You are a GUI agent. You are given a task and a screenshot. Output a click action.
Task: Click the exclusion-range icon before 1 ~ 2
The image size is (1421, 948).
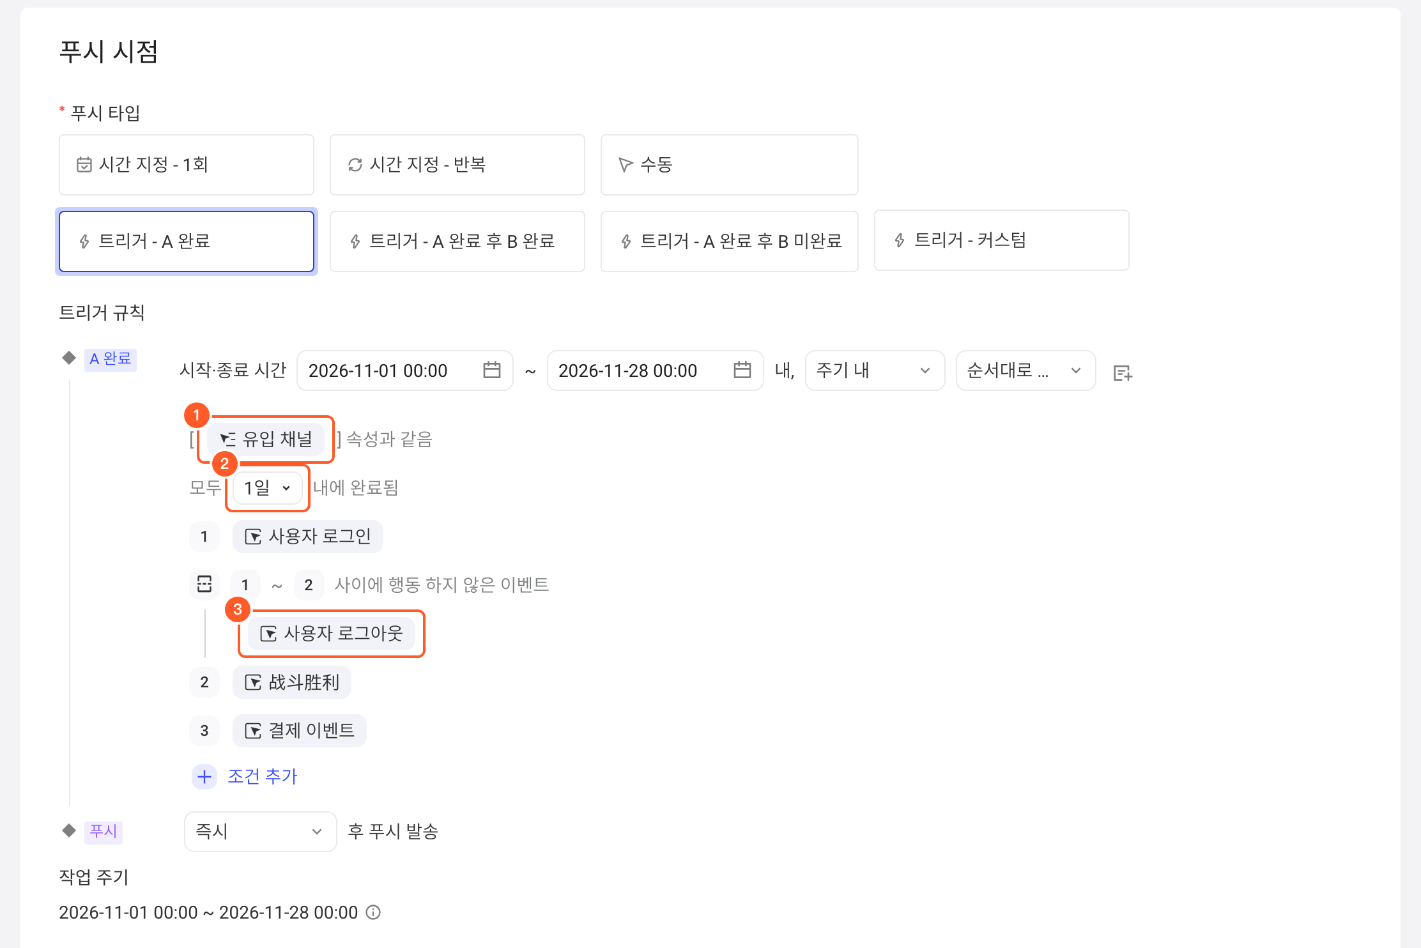204,585
